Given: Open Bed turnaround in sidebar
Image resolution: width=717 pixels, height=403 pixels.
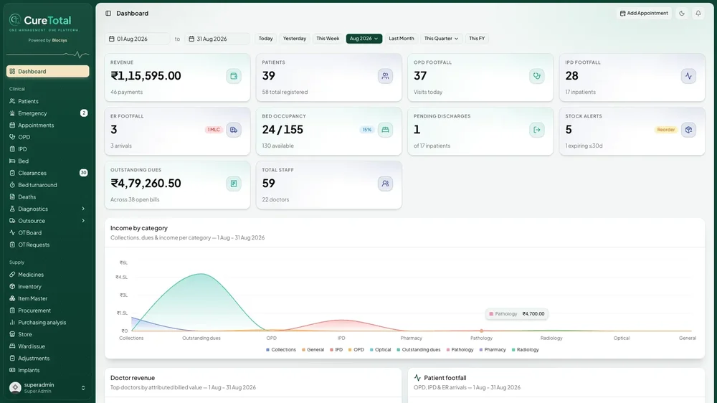Looking at the screenshot, I should click(x=47, y=185).
